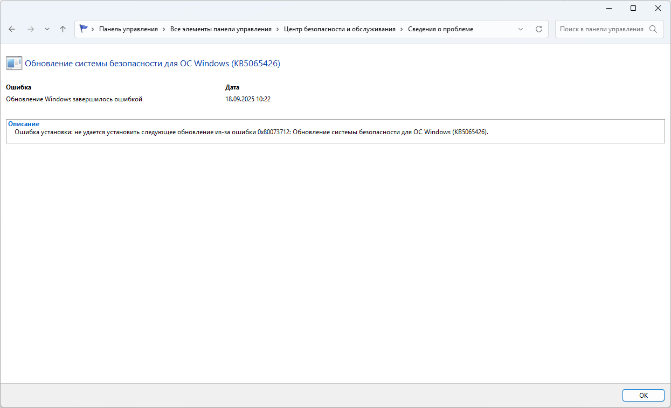Maximize the window
Viewport: 671px width, 408px height.
pos(633,8)
